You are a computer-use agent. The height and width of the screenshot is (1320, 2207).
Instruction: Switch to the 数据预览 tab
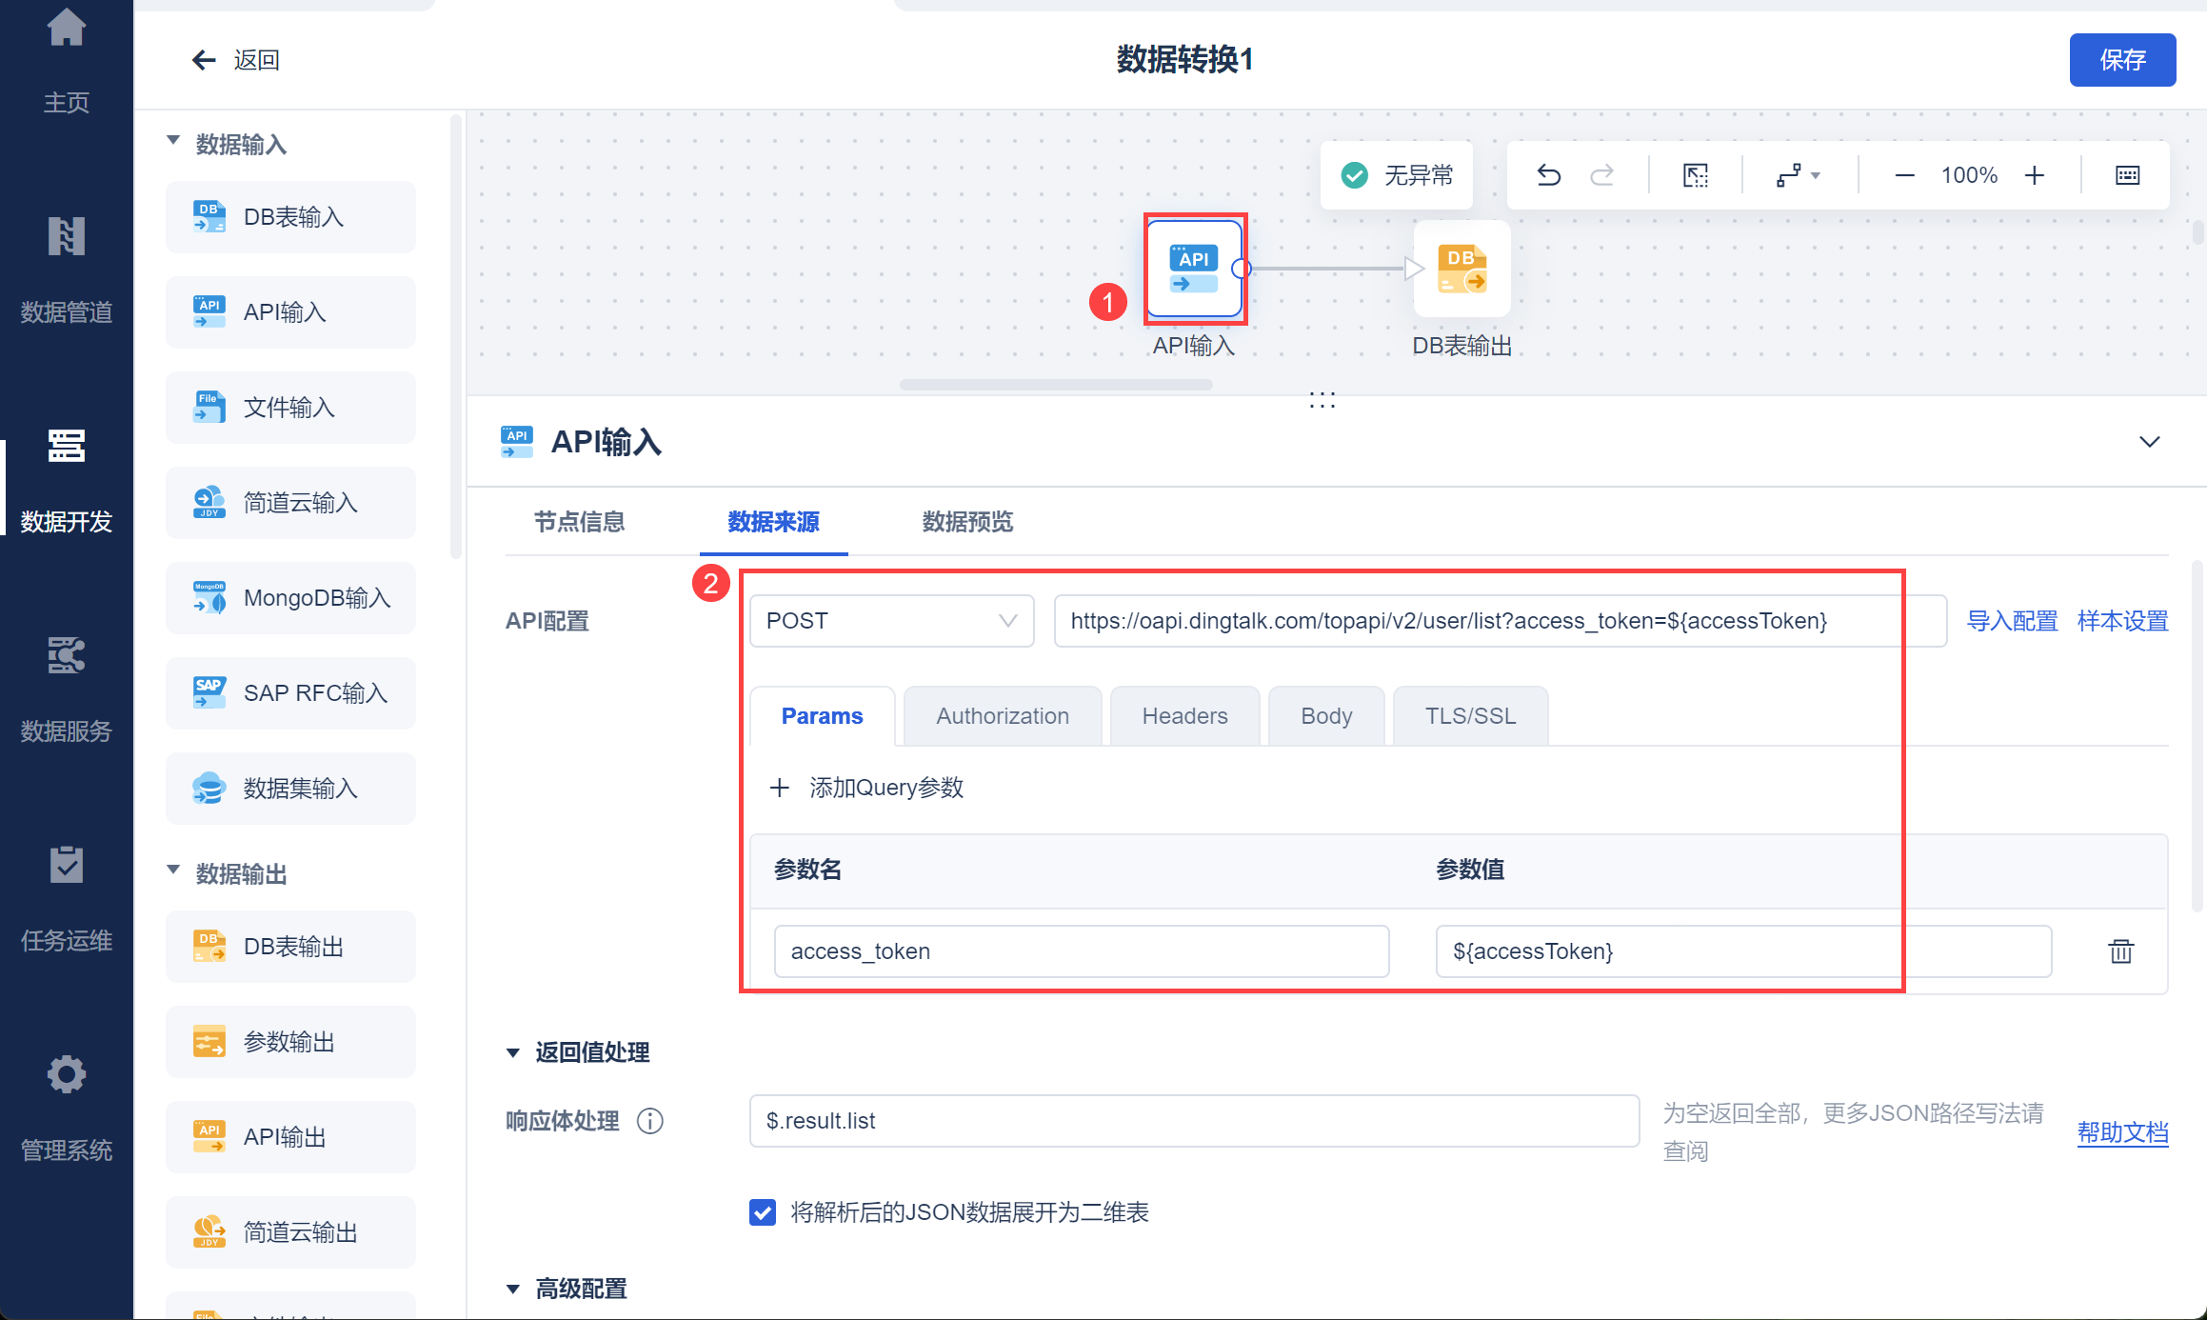pos(967,522)
